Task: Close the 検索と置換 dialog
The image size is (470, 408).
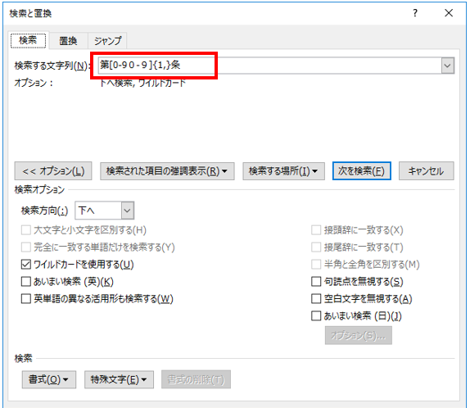Action: 449,13
